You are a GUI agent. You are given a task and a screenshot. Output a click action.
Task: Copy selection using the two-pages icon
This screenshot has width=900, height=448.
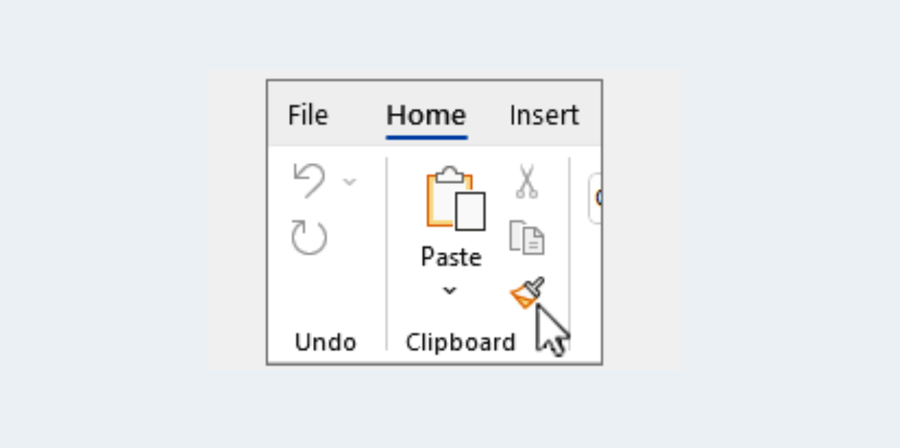coord(525,238)
